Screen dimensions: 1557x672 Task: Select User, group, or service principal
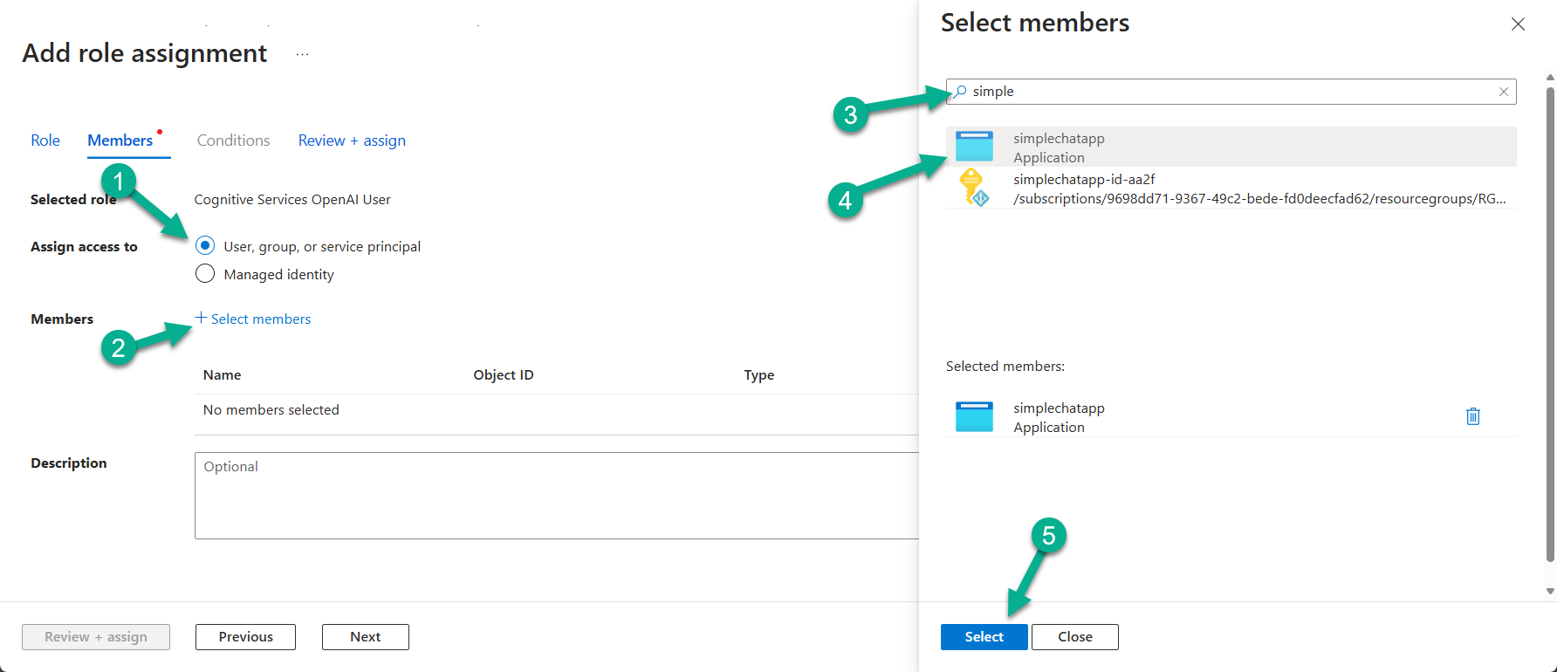click(205, 245)
